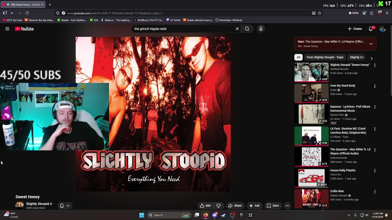The height and width of the screenshot is (220, 392).
Task: Clear the search box text
Action: [237, 29]
